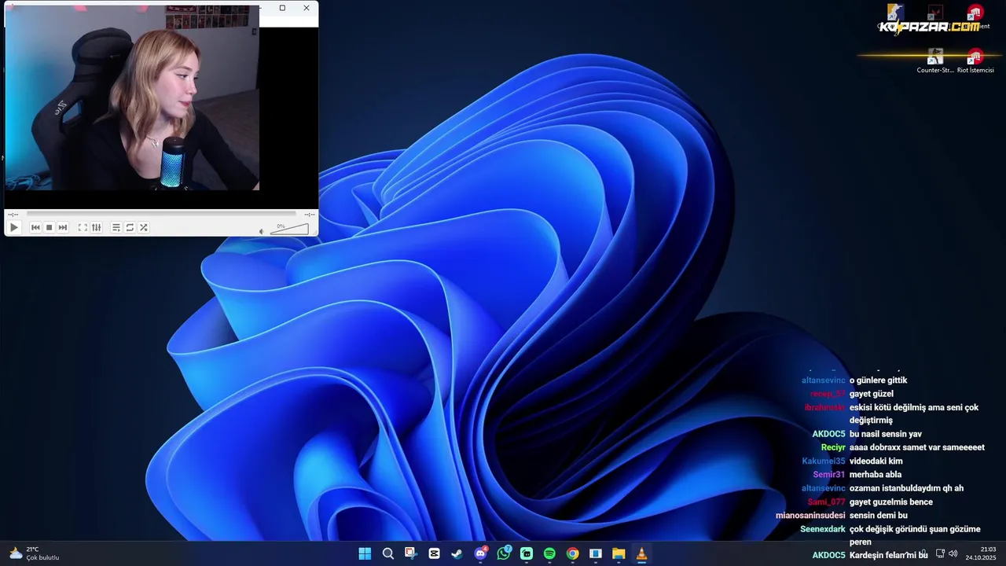Click chat message 'gayet guzelmis bence'

(x=891, y=502)
